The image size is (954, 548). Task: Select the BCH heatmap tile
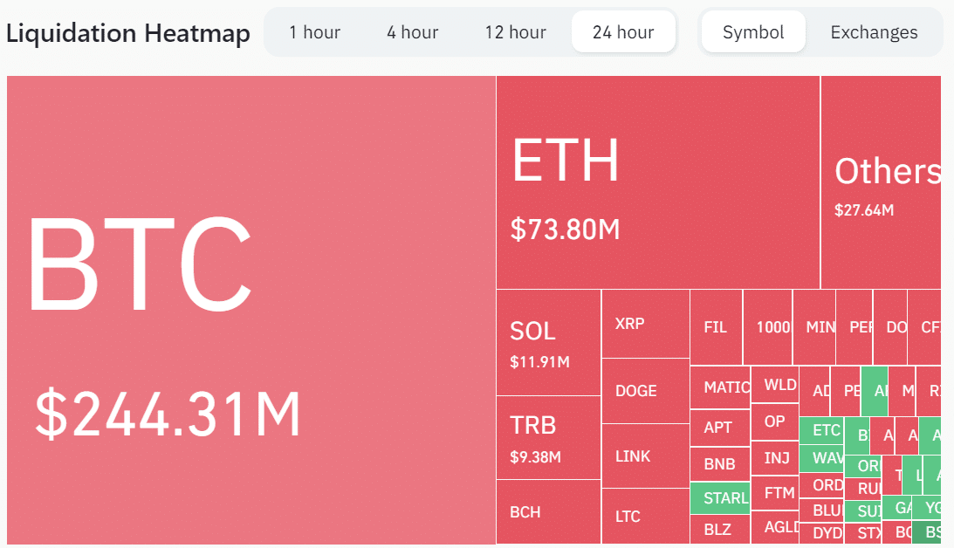pyautogui.click(x=548, y=512)
